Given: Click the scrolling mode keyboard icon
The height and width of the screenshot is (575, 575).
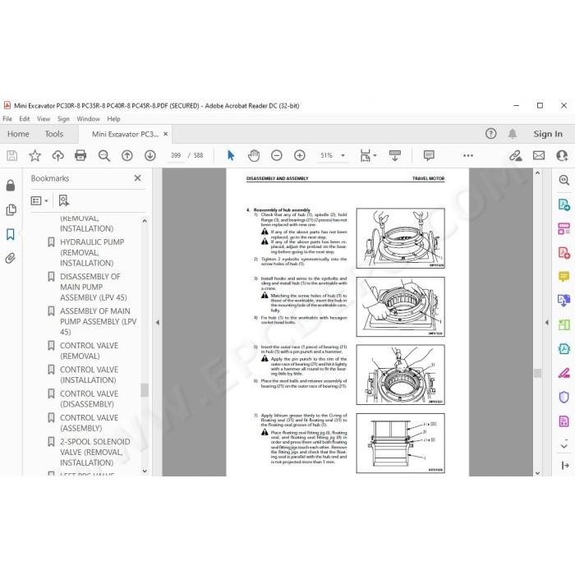Looking at the screenshot, I should 395,155.
